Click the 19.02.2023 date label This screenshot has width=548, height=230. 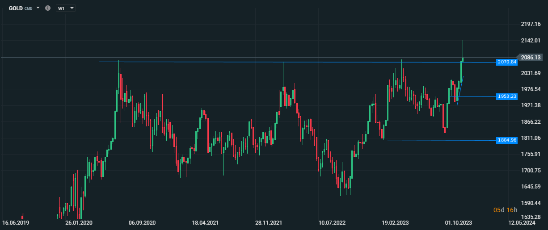(x=396, y=222)
